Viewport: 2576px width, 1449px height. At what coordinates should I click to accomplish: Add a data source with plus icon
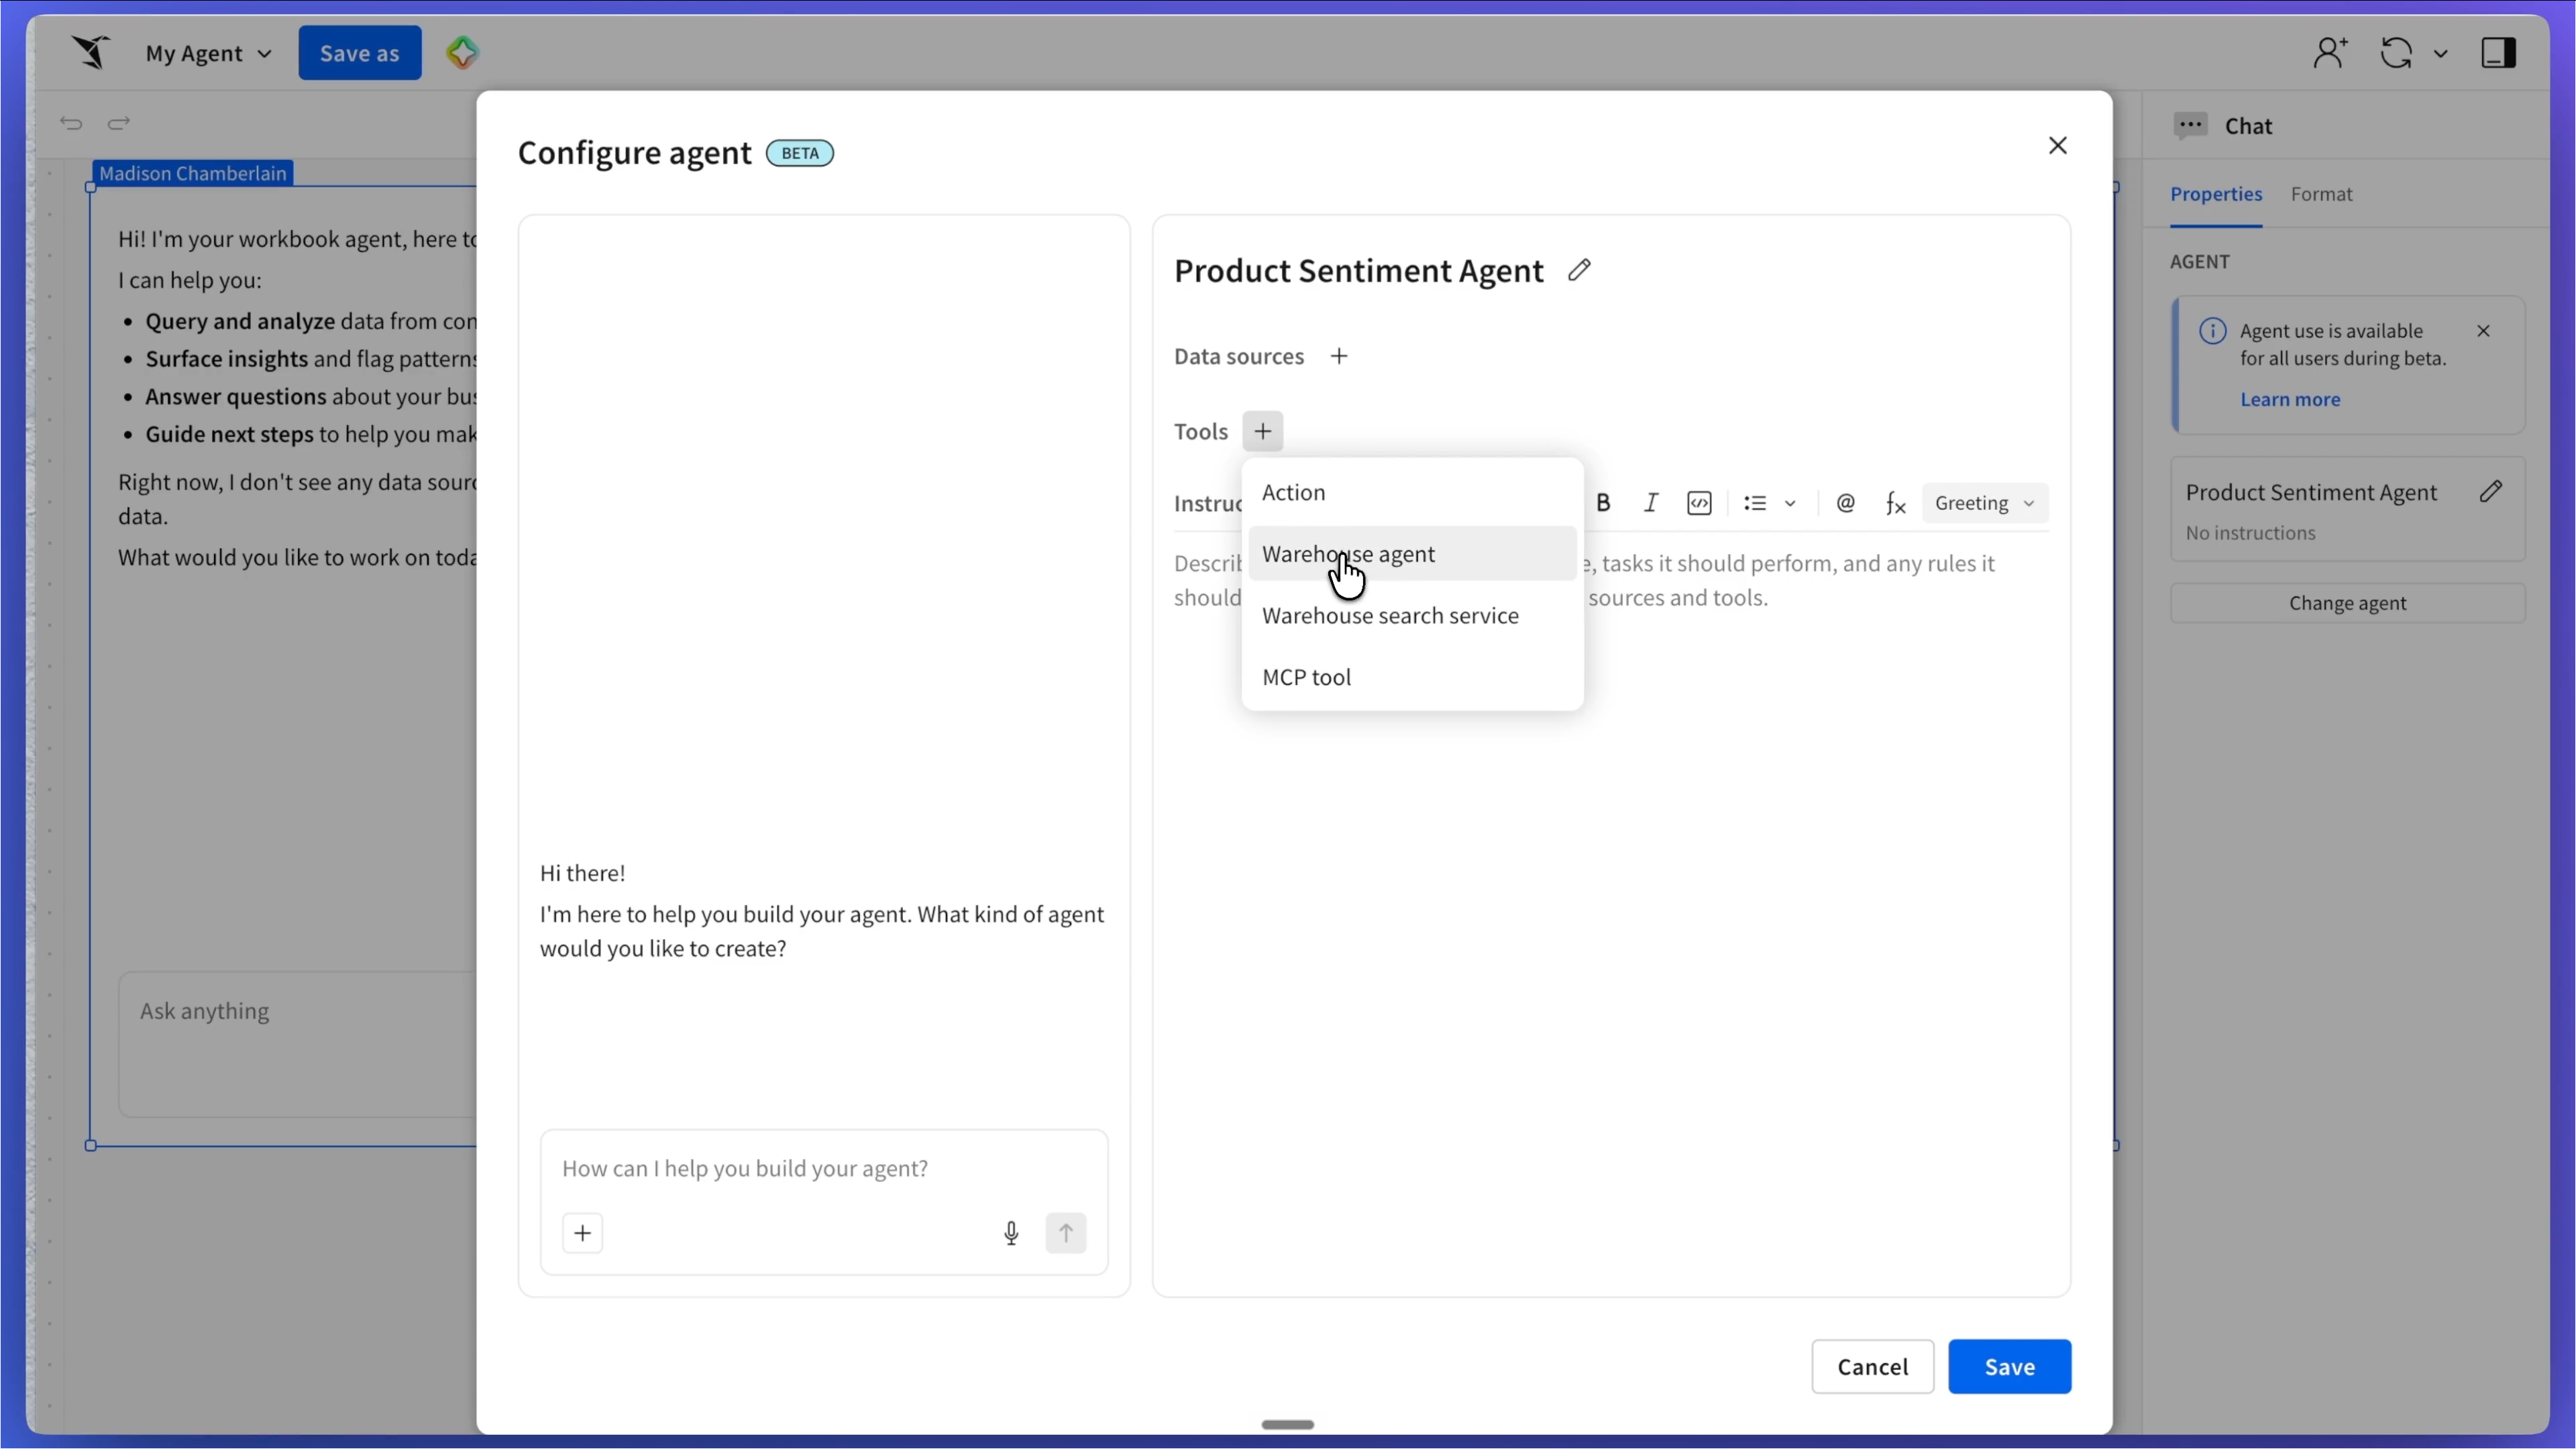(x=1339, y=356)
